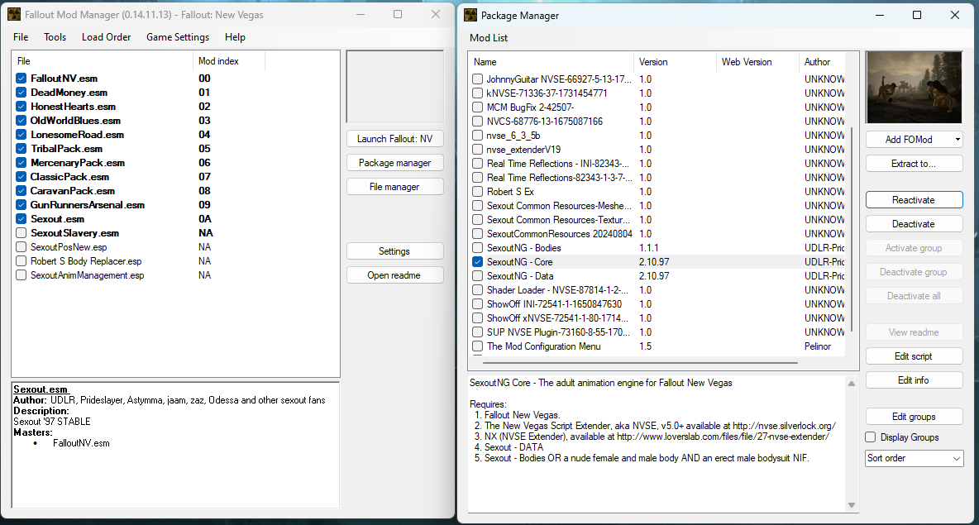
Task: Click the Author column header
Action: (822, 63)
